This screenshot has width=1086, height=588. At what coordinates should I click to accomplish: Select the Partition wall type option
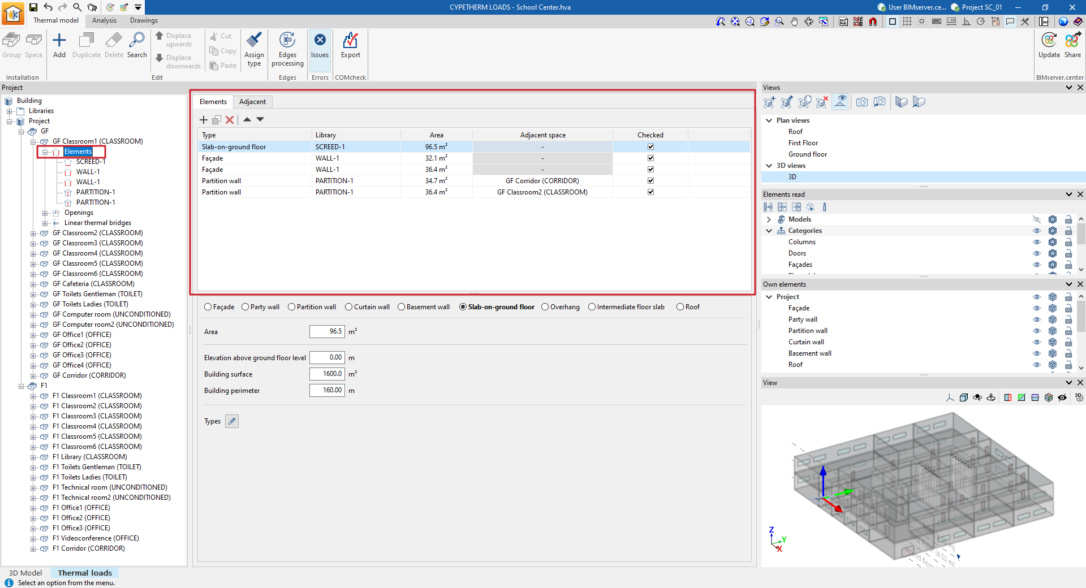pyautogui.click(x=292, y=306)
